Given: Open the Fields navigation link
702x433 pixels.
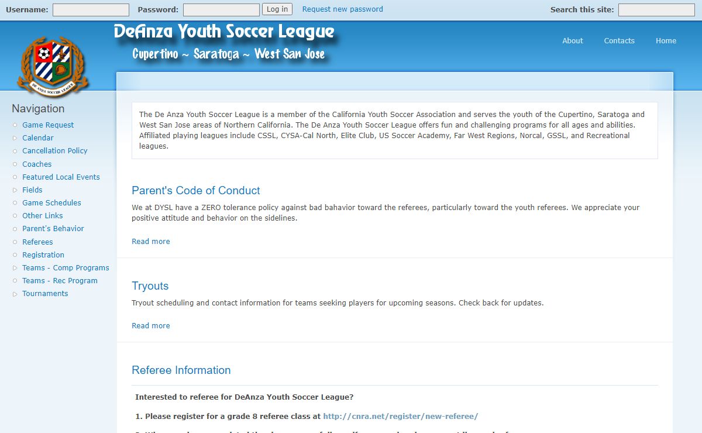Looking at the screenshot, I should [x=32, y=190].
